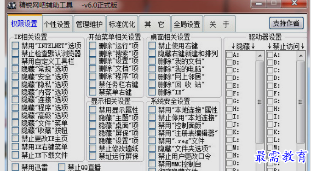Image resolution: width=311 pixels, height=171 pixels.
Task: Check 禁用".reg"文件
Action: point(152,141)
